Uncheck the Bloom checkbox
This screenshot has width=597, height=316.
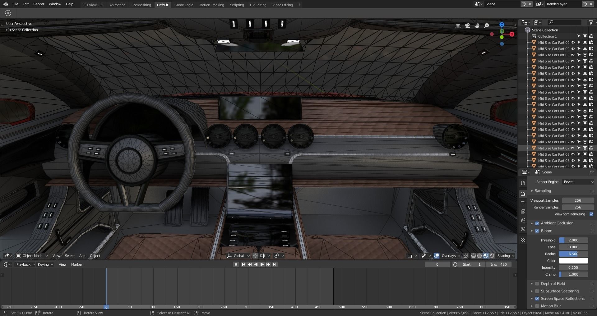coord(537,231)
